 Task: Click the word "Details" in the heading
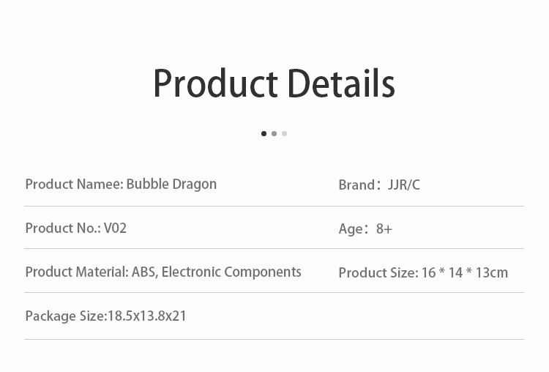pos(340,84)
